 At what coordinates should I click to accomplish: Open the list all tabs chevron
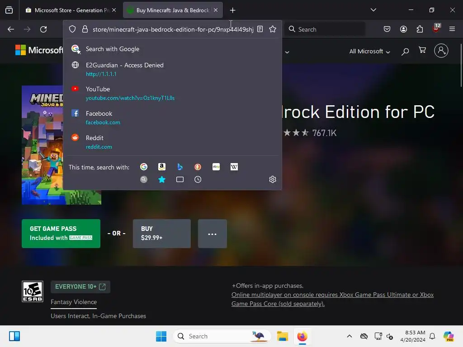(373, 10)
